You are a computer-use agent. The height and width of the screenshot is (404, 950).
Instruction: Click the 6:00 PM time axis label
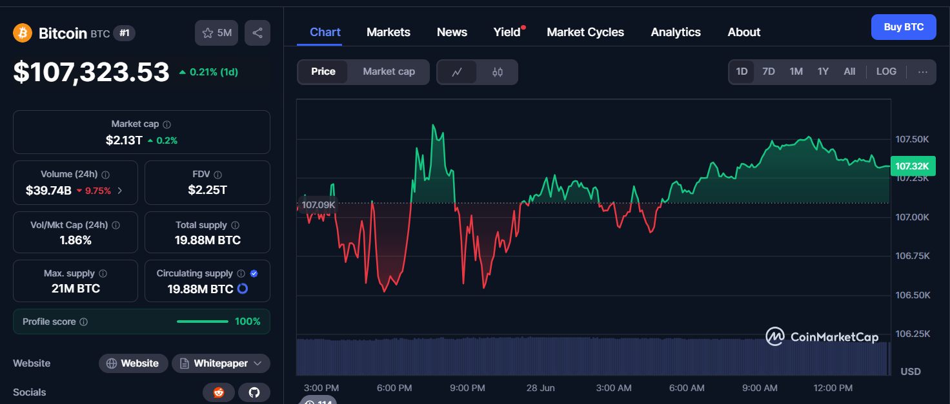(394, 388)
